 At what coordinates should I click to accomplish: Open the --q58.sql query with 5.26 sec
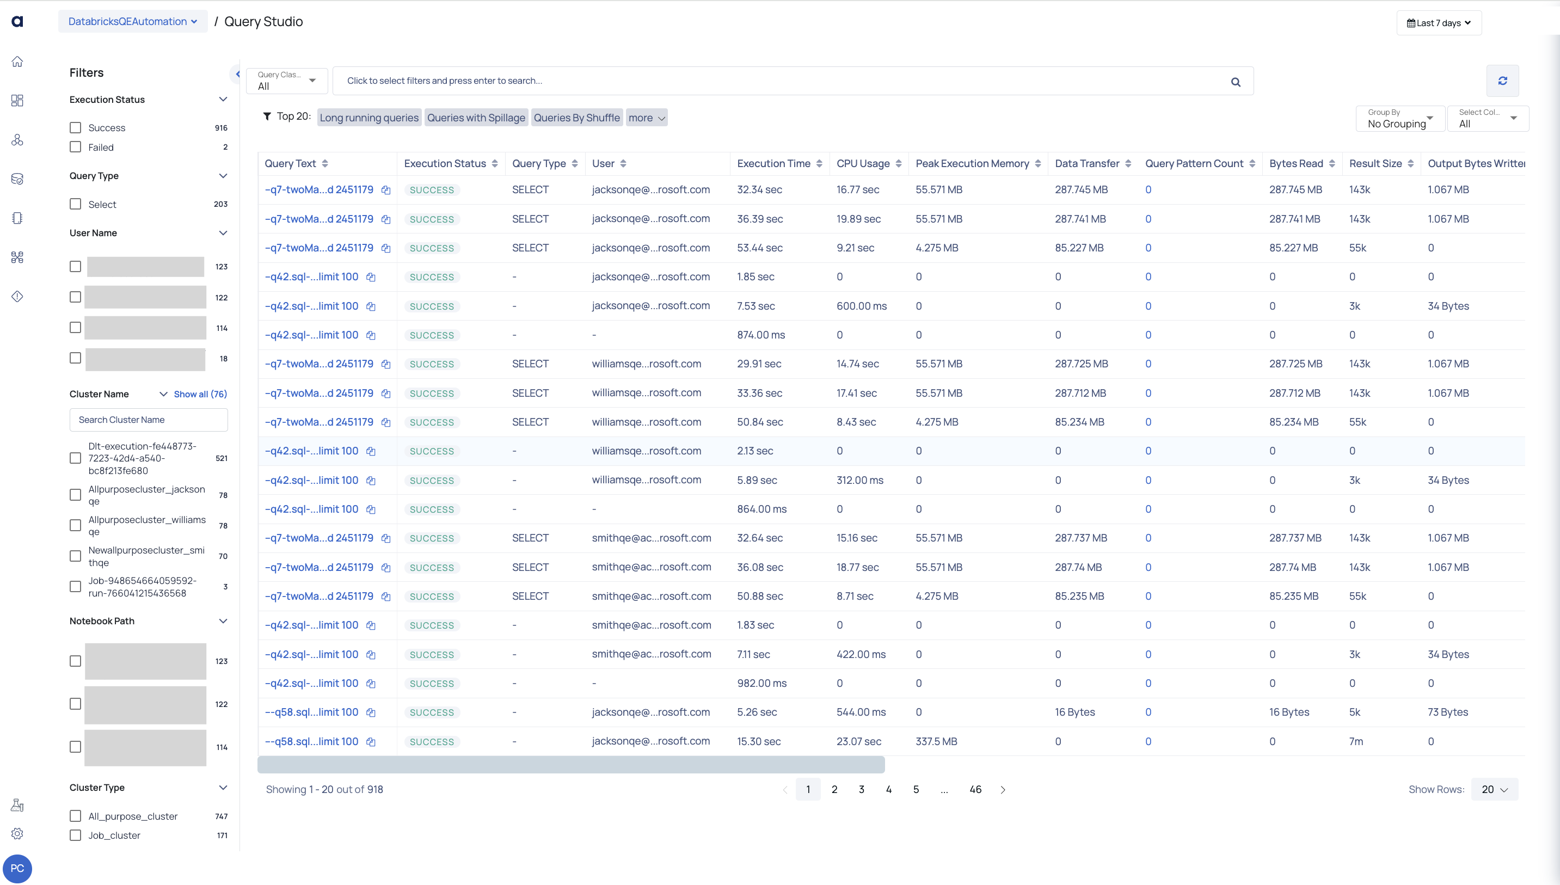tap(312, 712)
